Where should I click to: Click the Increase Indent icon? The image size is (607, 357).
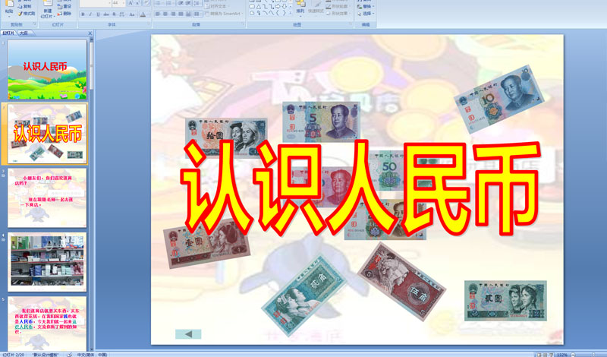(x=188, y=3)
